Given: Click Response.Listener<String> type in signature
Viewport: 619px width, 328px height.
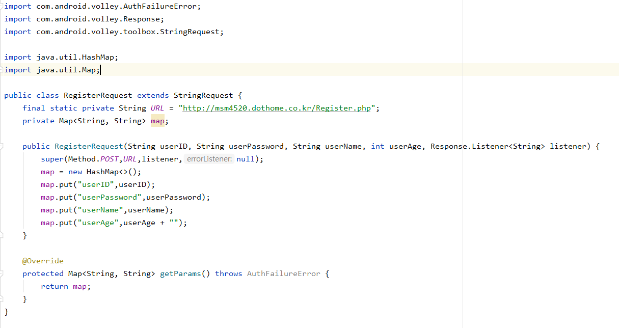Looking at the screenshot, I should point(488,146).
